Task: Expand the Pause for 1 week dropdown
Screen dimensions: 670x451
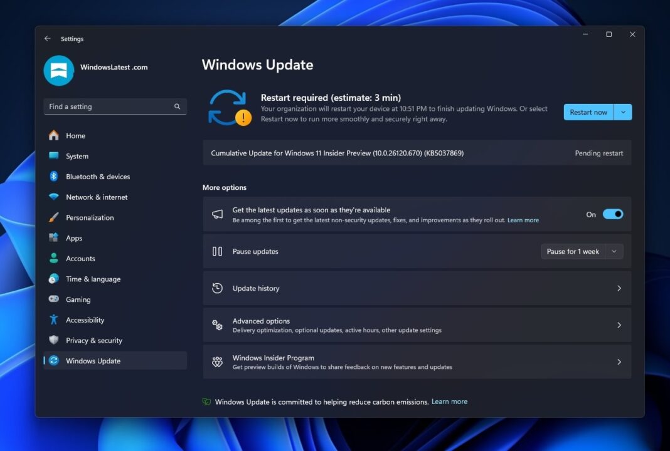Action: click(x=615, y=251)
